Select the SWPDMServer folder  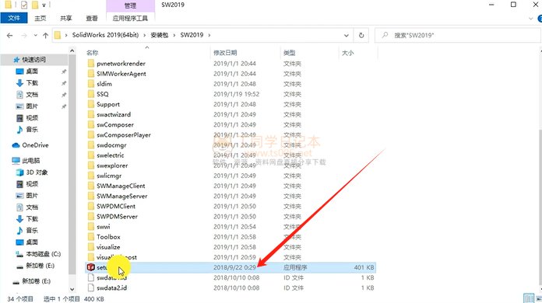[x=117, y=217]
